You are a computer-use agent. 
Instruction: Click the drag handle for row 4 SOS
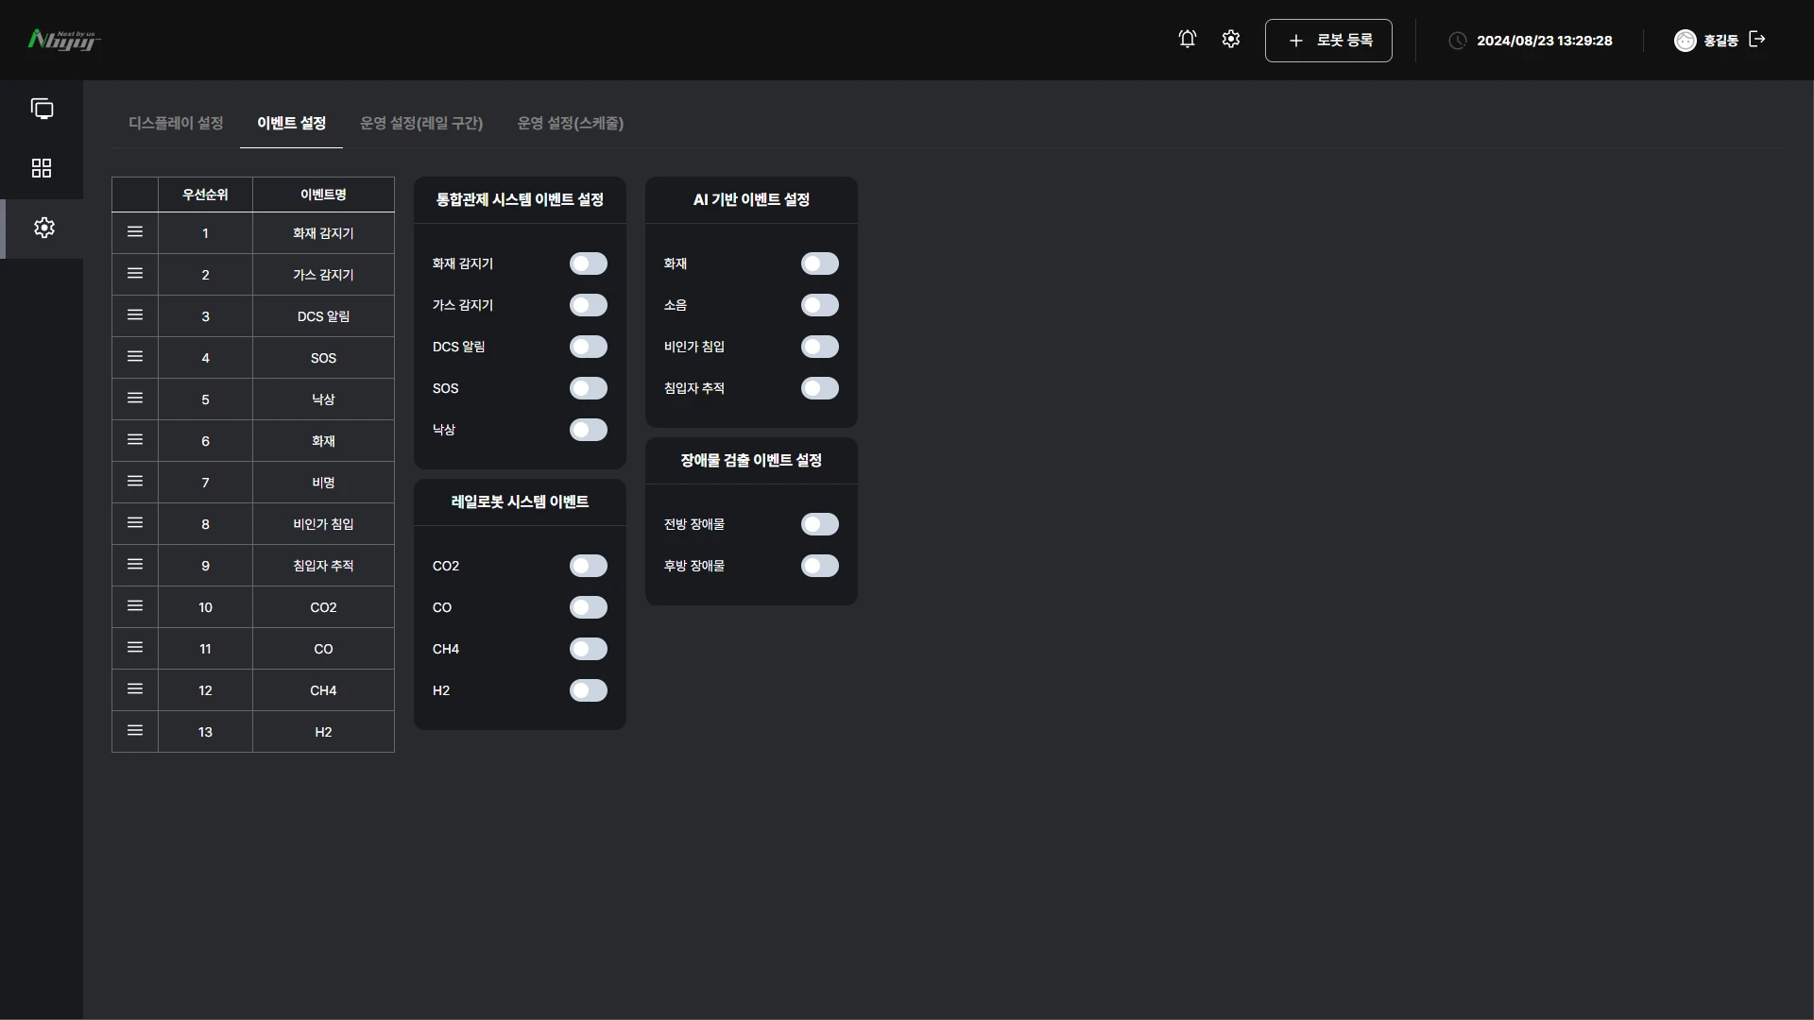(x=135, y=357)
